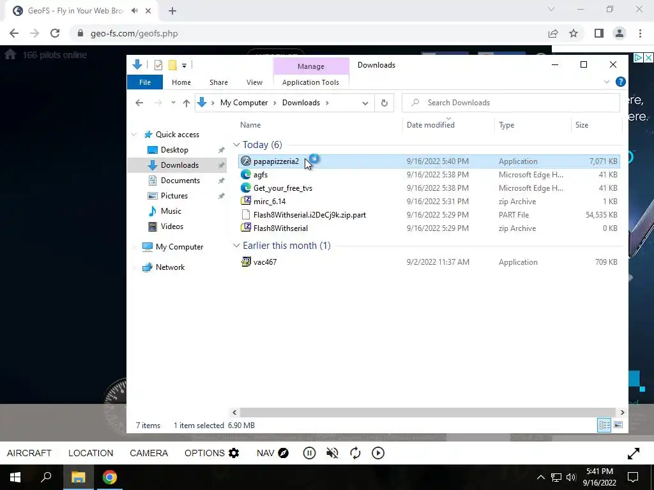Screen dimensions: 654x490
Task: Click the papapizzeria2 file icon
Action: click(x=246, y=161)
